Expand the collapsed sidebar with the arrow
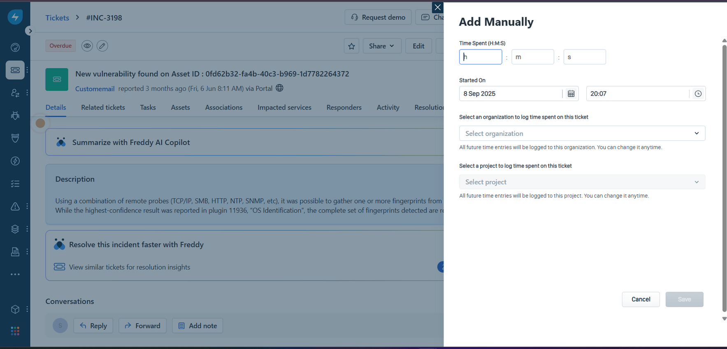The image size is (727, 349). (x=30, y=31)
